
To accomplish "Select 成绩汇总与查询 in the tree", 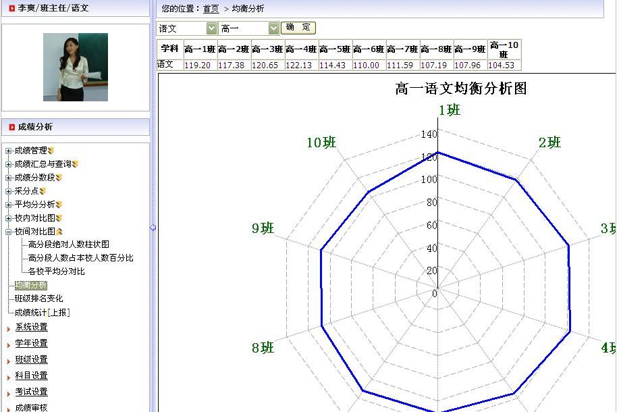I will [x=43, y=164].
